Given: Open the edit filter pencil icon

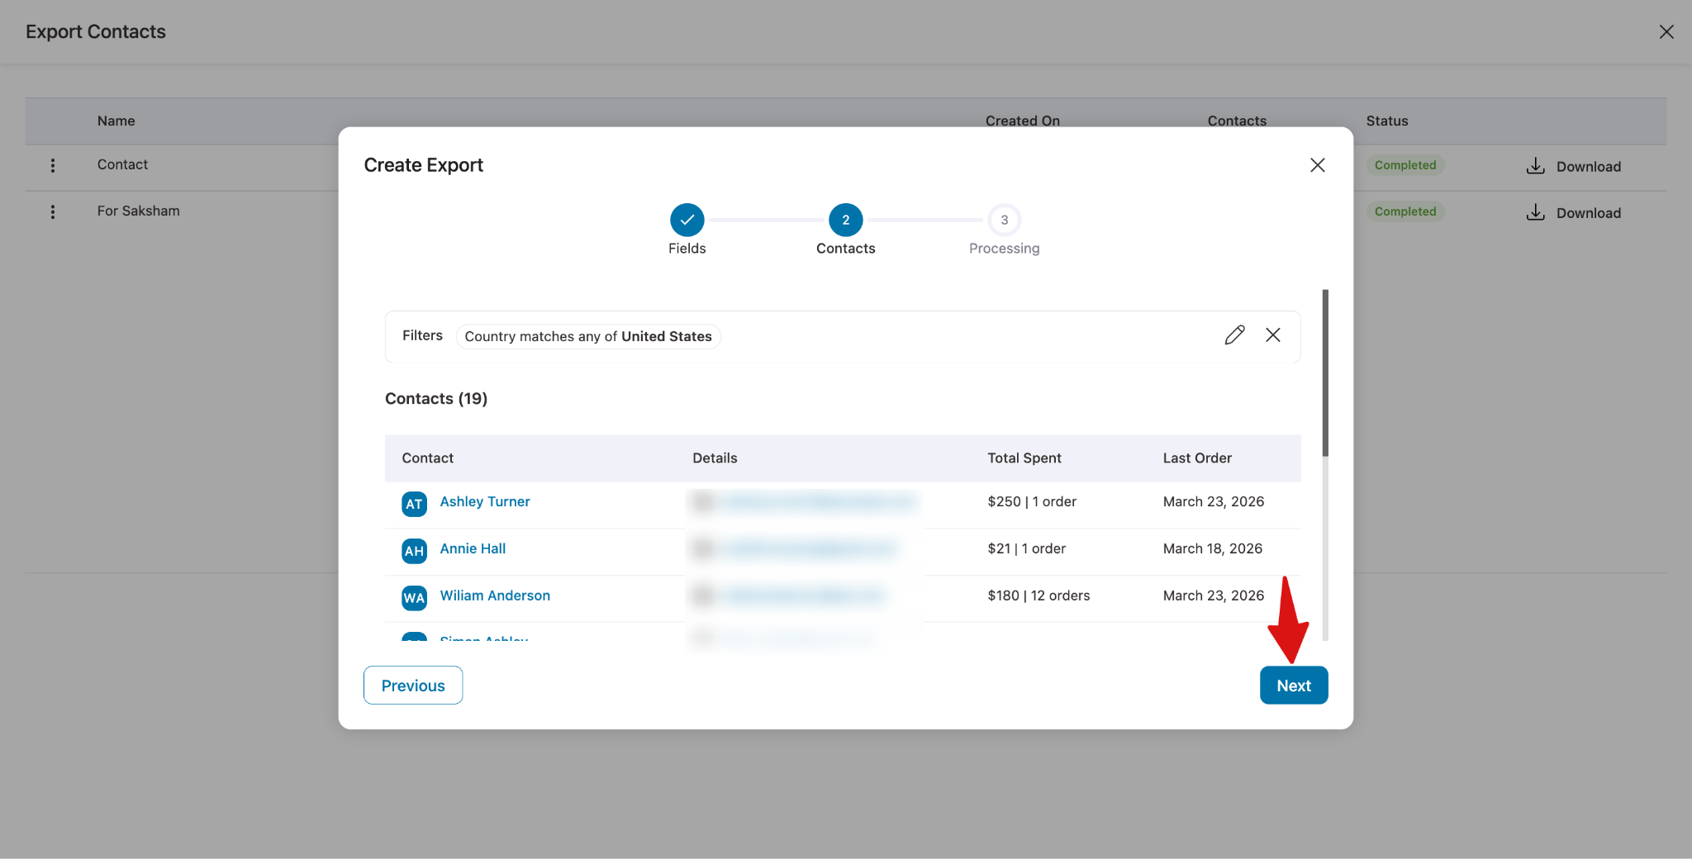Looking at the screenshot, I should (1235, 335).
